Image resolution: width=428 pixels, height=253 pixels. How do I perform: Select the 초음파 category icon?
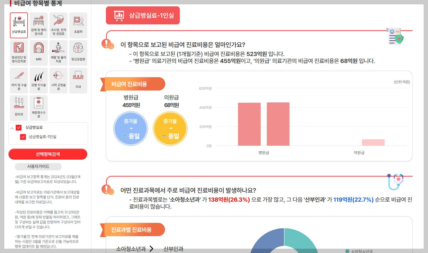pos(78,25)
